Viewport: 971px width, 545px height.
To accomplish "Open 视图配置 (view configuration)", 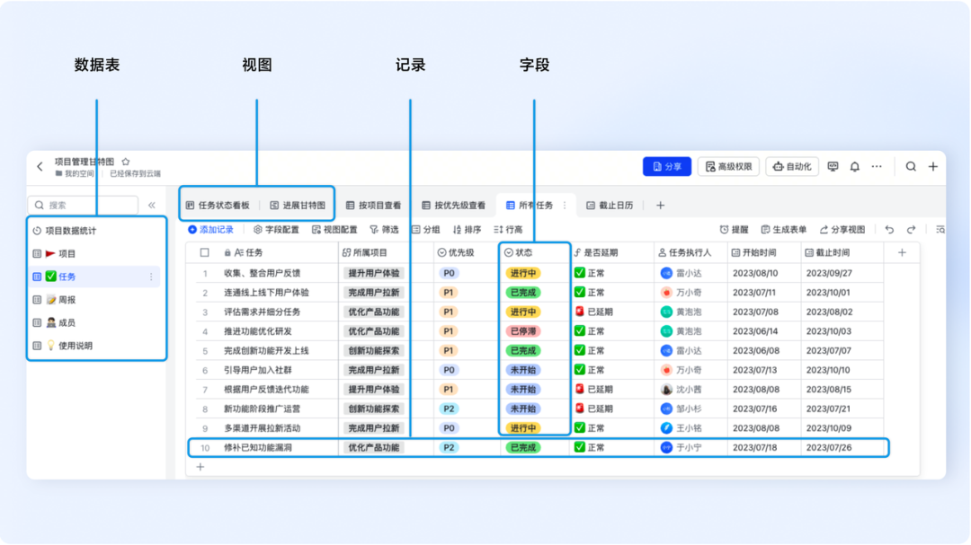I will tap(337, 228).
